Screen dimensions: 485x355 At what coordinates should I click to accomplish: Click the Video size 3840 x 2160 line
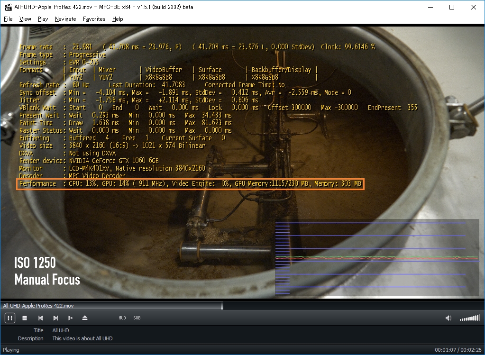112,146
